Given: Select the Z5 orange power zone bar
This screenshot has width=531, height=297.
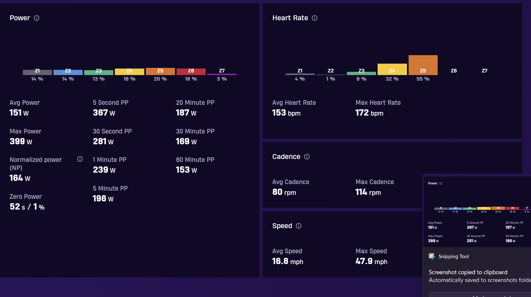Looking at the screenshot, I should click(160, 71).
